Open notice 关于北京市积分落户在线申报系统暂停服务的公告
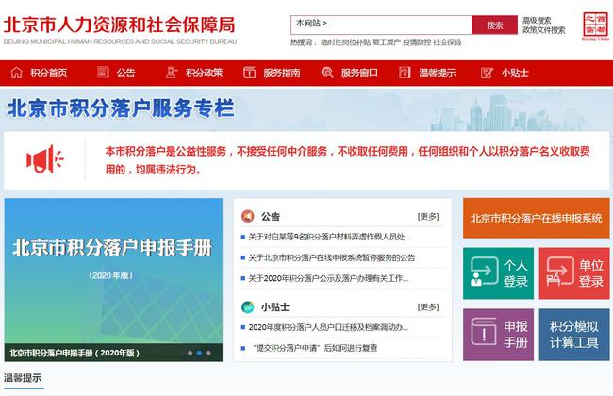The image size is (613, 396). pyautogui.click(x=332, y=257)
